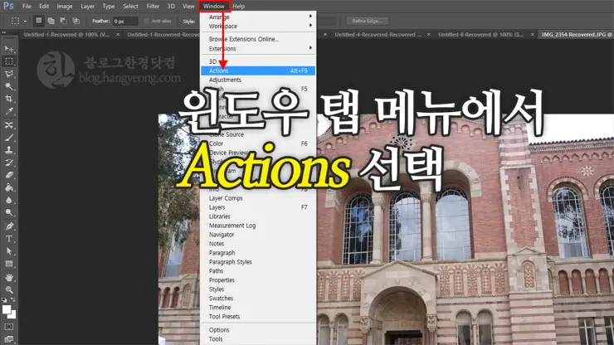614x345 pixels.
Task: Select the Eraser tool
Action: pyautogui.click(x=8, y=175)
